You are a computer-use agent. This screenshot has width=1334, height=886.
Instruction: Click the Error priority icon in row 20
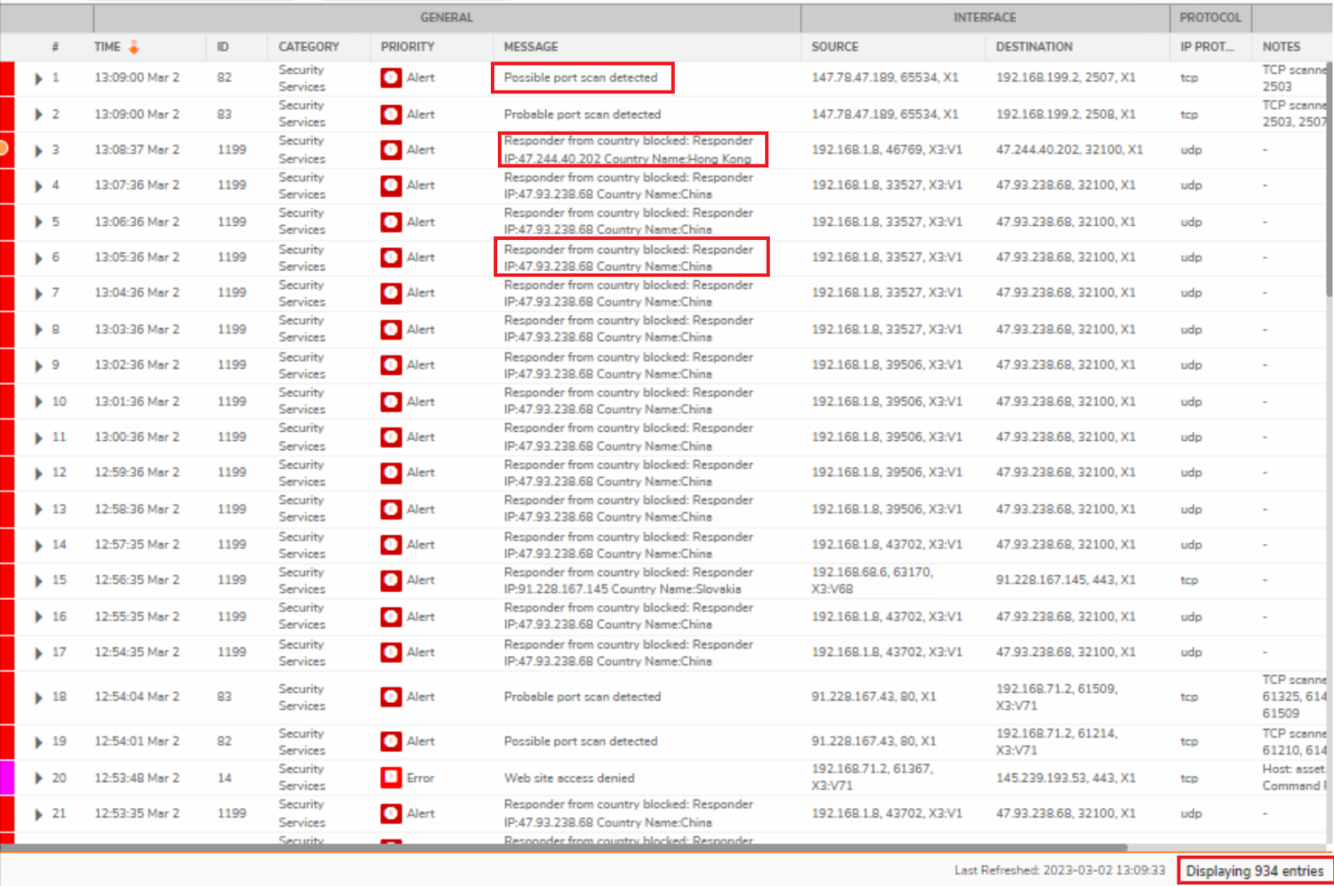[390, 778]
